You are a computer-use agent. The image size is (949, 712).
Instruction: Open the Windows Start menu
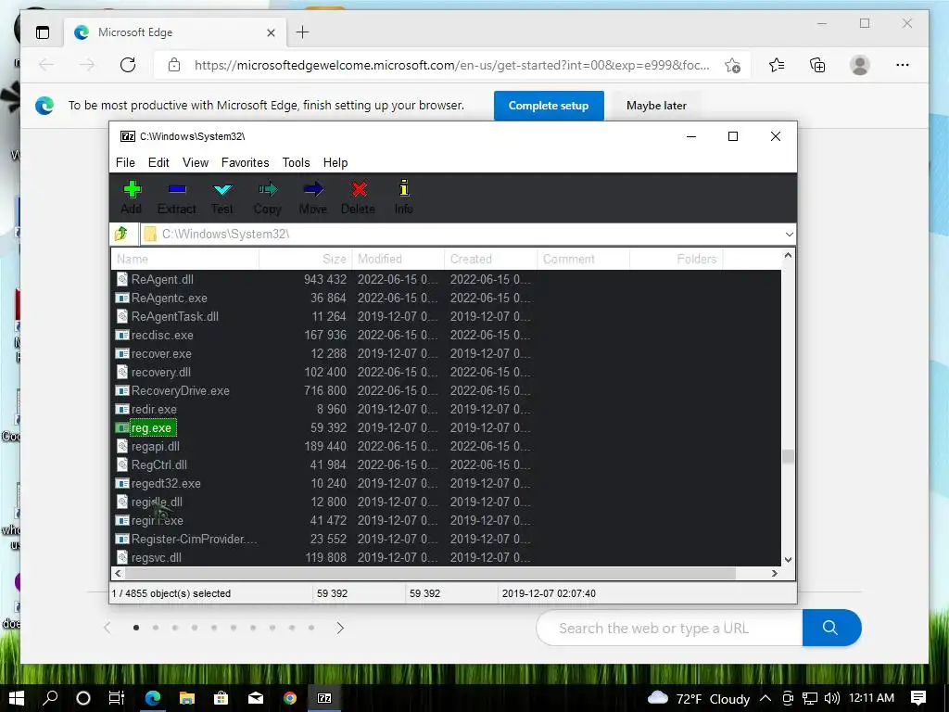17,698
